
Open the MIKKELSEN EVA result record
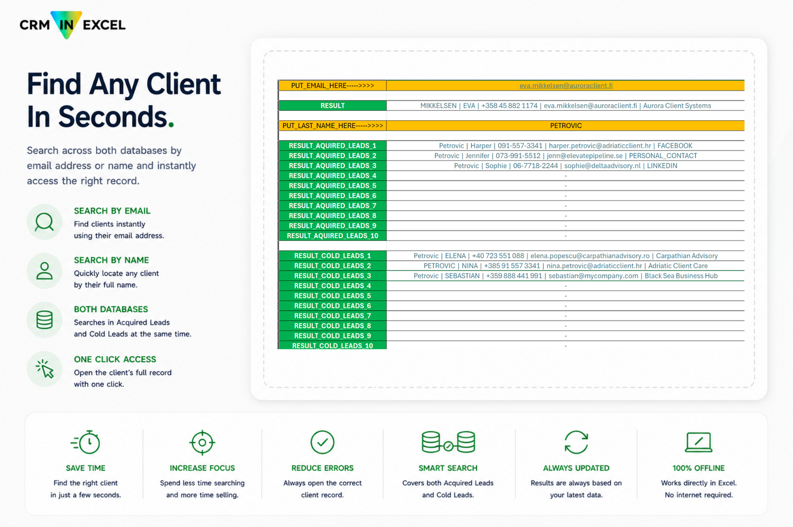tap(566, 105)
